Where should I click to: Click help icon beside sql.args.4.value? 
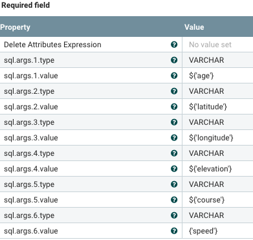point(174,169)
